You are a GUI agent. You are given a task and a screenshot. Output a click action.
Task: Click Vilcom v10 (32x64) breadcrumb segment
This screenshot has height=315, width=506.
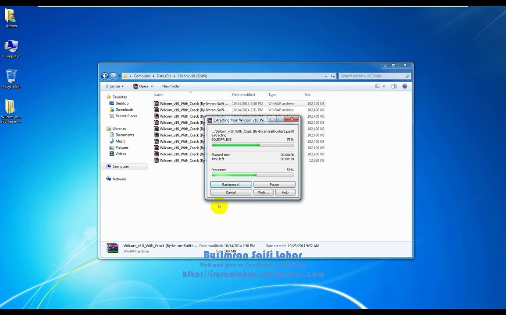pos(192,76)
